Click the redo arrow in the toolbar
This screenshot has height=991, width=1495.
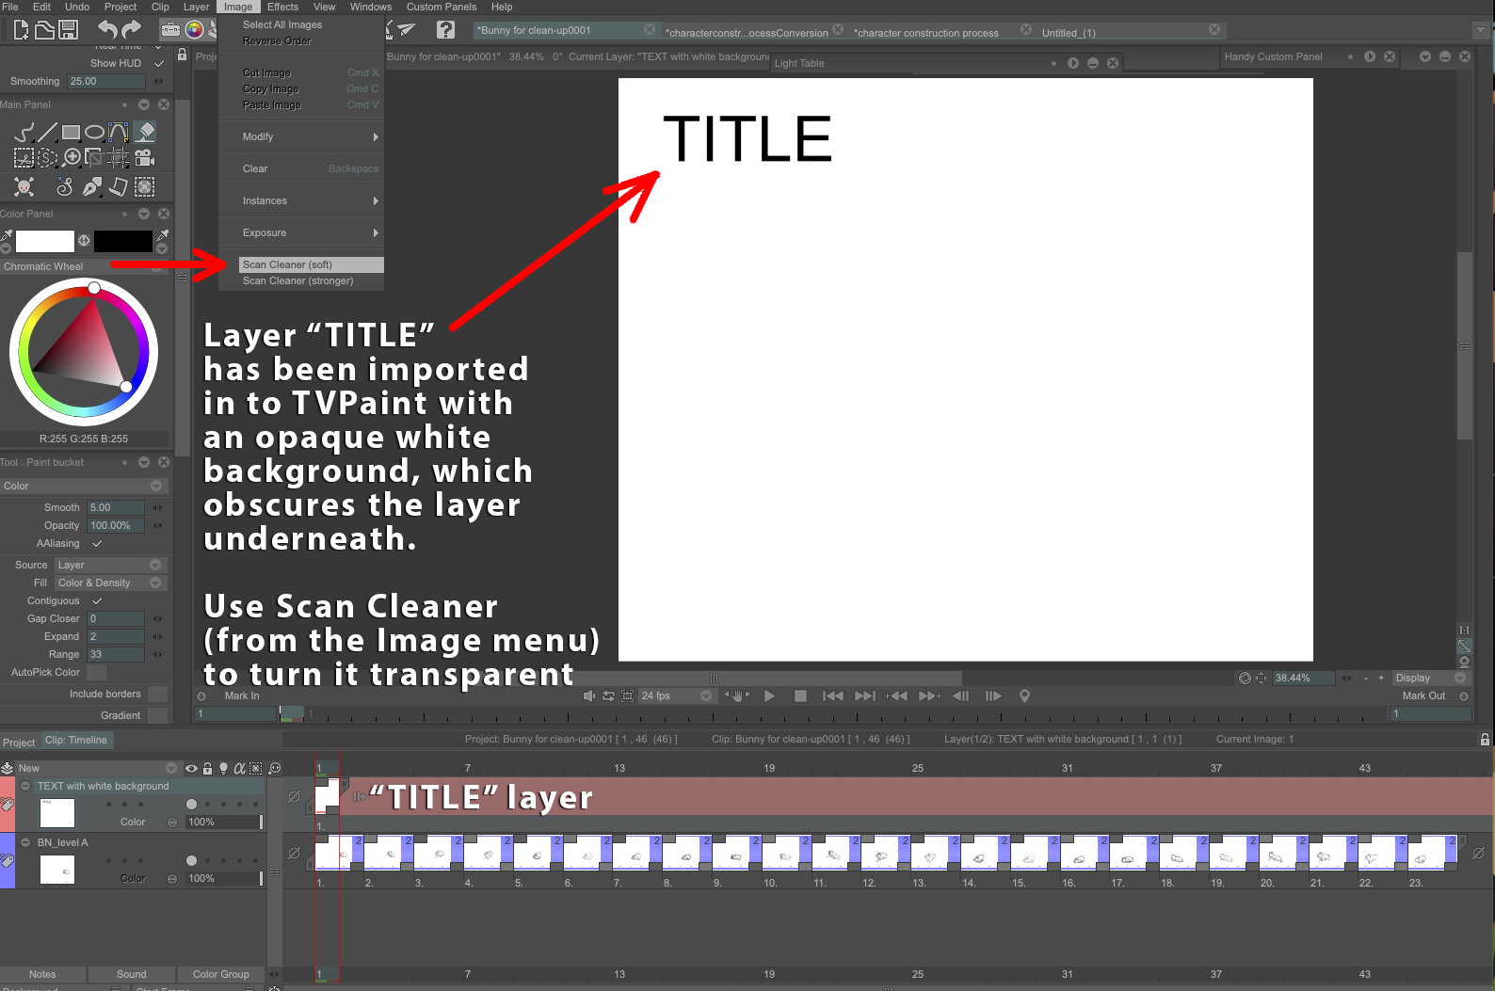132,30
